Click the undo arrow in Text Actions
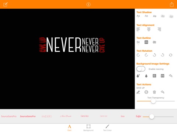The height and width of the screenshot is (132, 177). 163,92
